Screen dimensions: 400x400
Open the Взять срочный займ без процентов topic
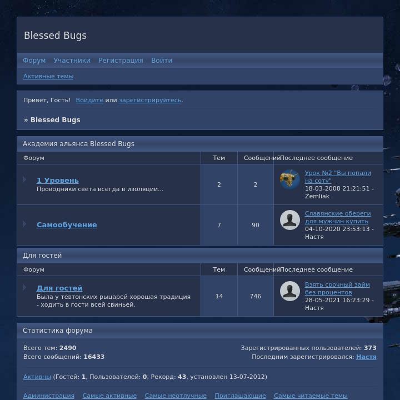pos(337,288)
